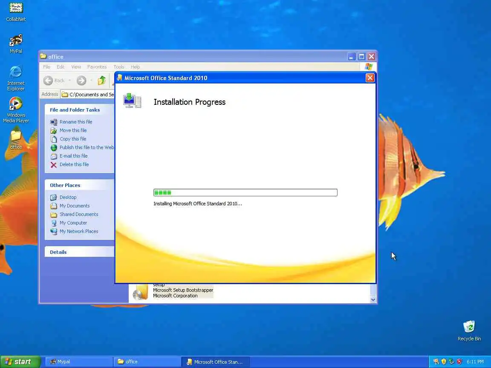Click the setup installer file icon
The image size is (491, 368).
click(x=140, y=292)
